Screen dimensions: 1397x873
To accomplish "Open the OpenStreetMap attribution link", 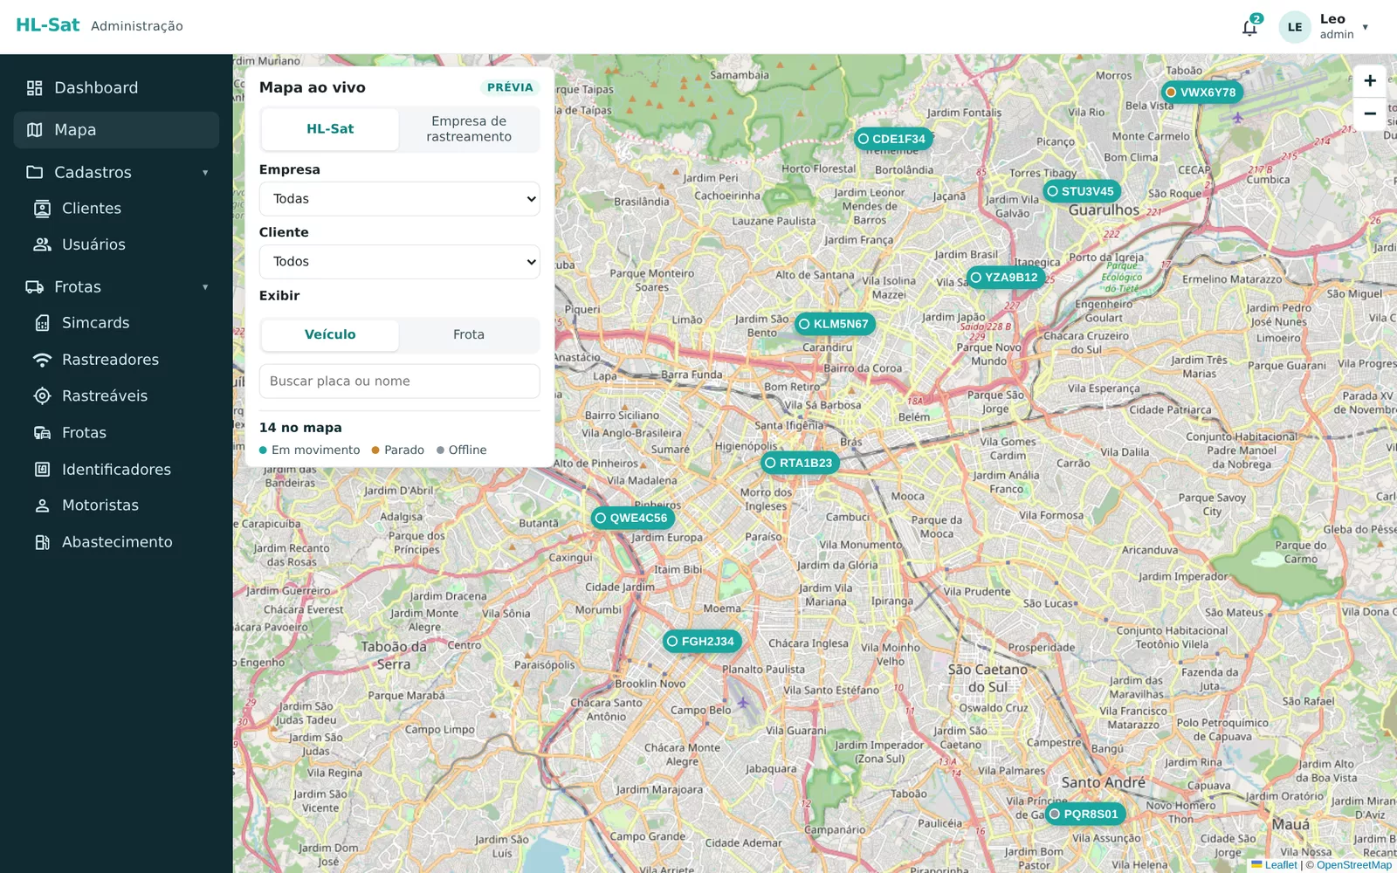I will click(x=1354, y=865).
